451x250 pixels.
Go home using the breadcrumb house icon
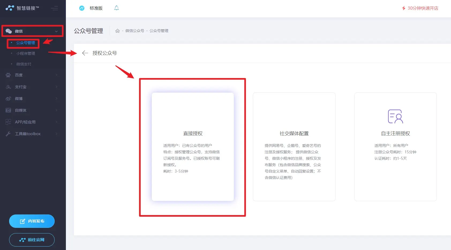pos(117,31)
